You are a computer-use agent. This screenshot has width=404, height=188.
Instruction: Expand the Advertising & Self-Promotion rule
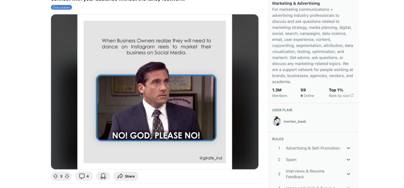[348, 148]
